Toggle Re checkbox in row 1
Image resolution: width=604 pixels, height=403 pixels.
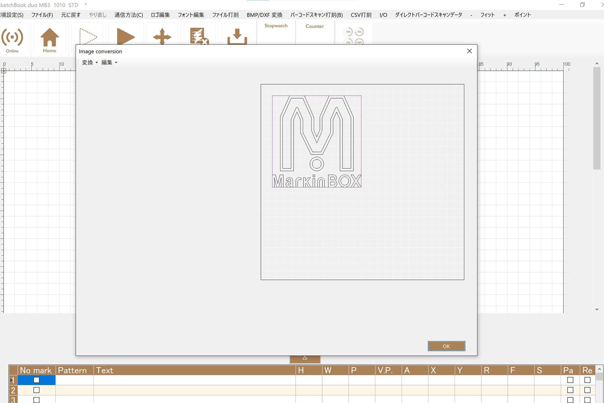click(587, 380)
